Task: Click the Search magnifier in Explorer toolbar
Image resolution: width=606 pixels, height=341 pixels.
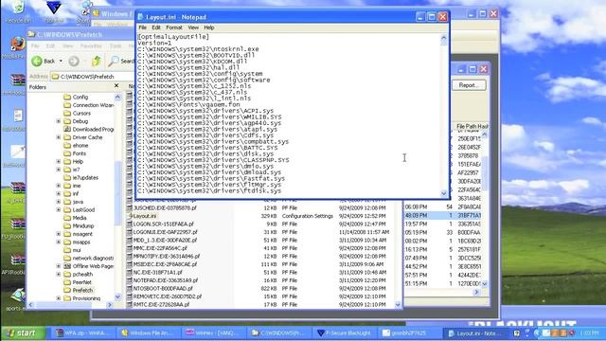Action: 114,61
